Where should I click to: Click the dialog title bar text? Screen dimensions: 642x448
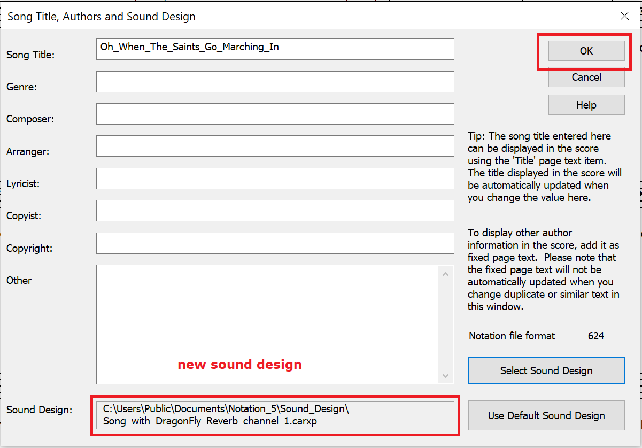[x=102, y=17]
